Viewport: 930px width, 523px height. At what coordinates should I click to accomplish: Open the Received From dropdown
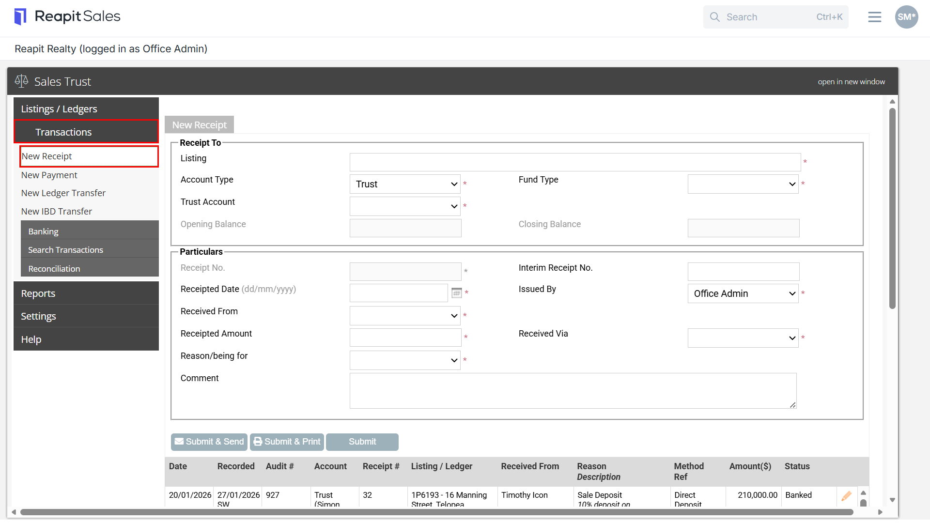coord(405,316)
